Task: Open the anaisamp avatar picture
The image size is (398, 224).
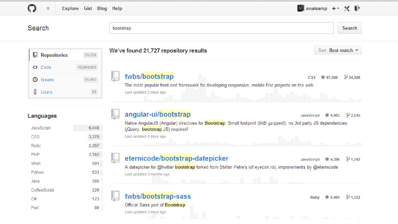Action: point(300,9)
